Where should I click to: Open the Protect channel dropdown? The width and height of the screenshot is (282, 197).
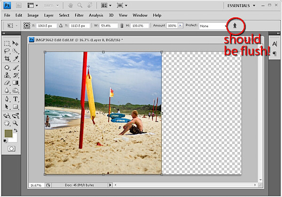(x=213, y=26)
